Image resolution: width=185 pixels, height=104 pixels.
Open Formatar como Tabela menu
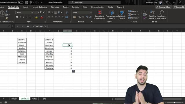(x=112, y=15)
